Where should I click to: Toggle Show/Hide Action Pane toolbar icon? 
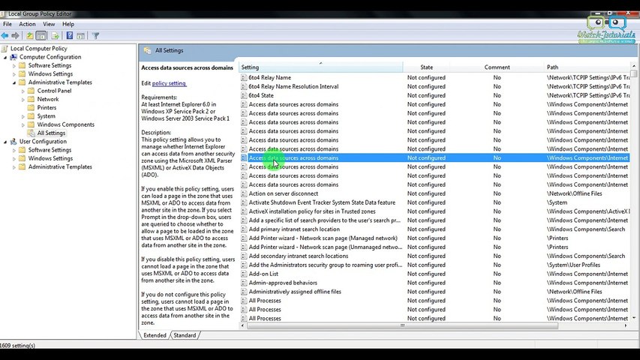81,36
